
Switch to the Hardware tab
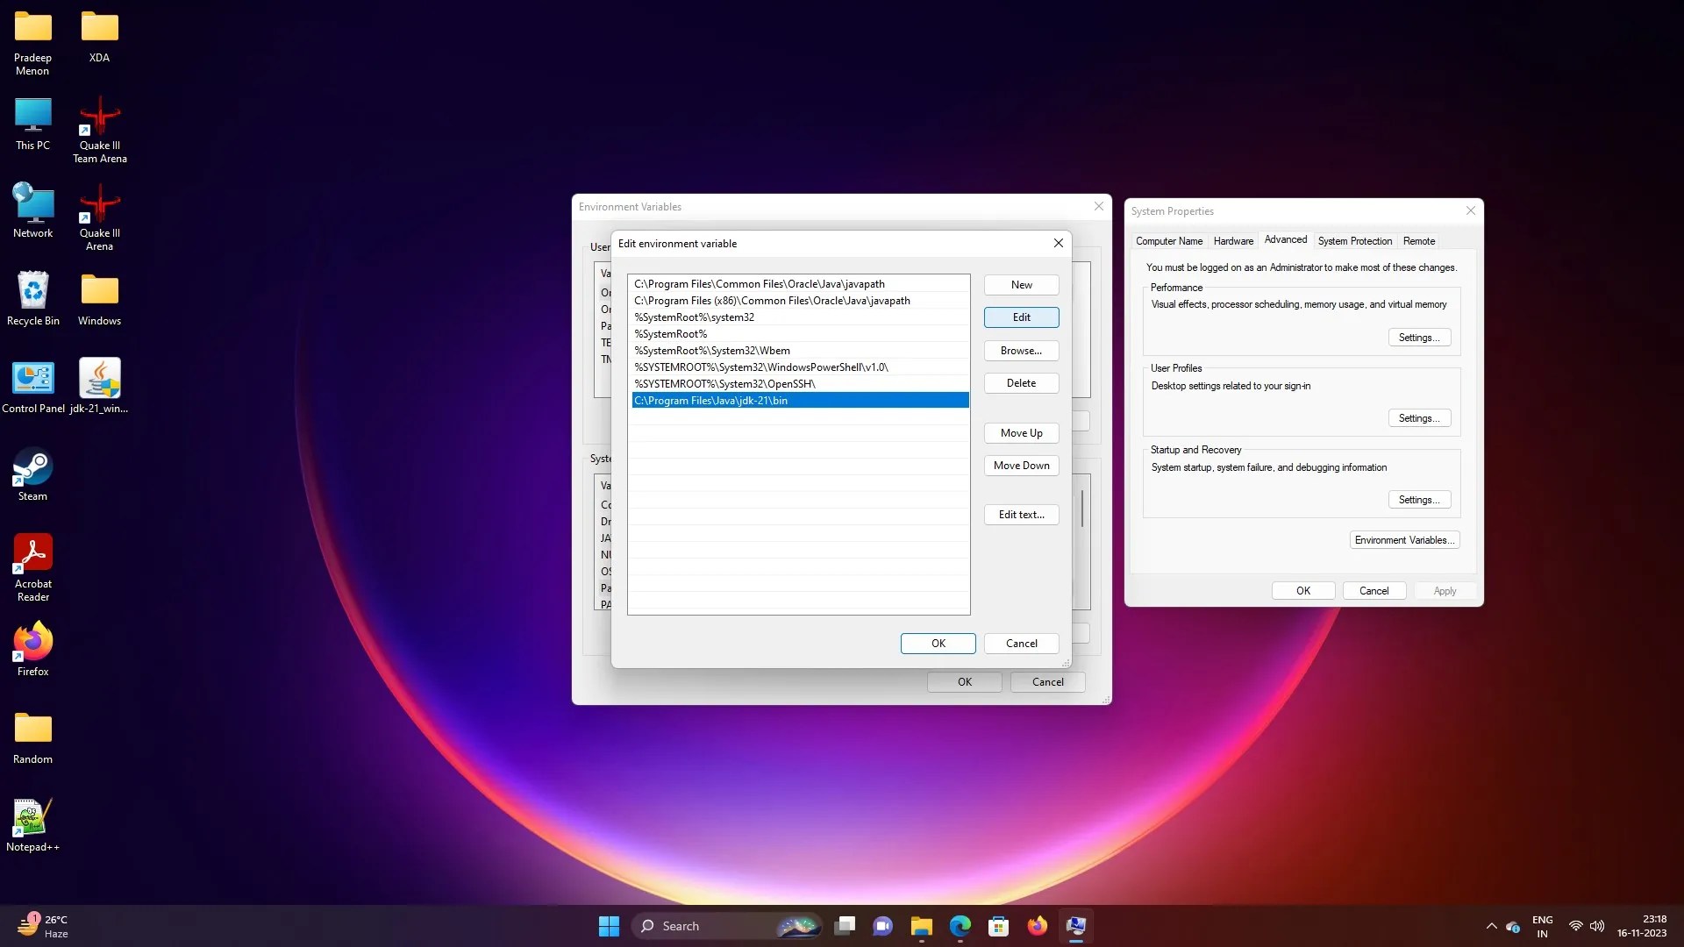[x=1233, y=240]
